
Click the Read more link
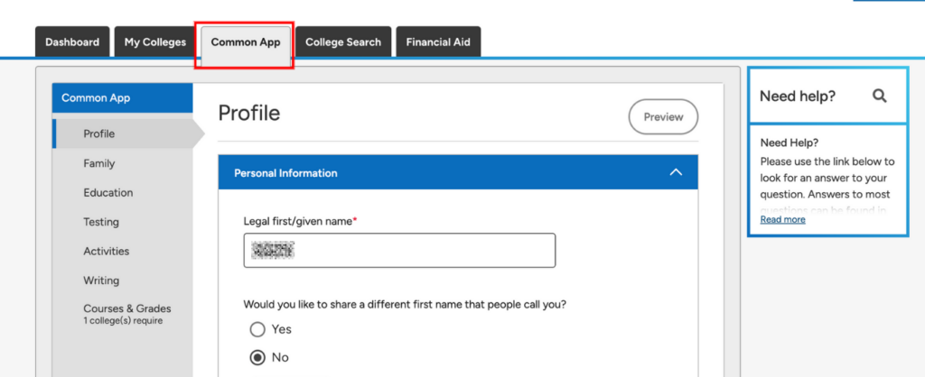pyautogui.click(x=782, y=219)
